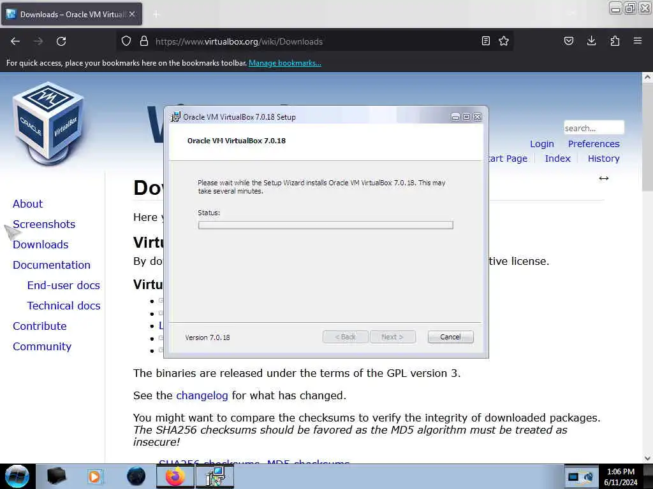Switch to Firefox in the taskbar
653x489 pixels.
[x=175, y=476]
